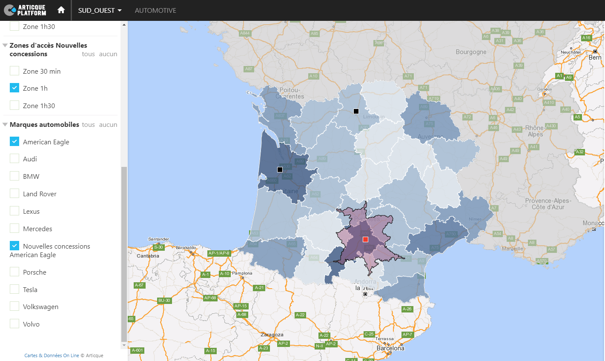Click the red new concession marker
This screenshot has width=605, height=361.
click(365, 239)
